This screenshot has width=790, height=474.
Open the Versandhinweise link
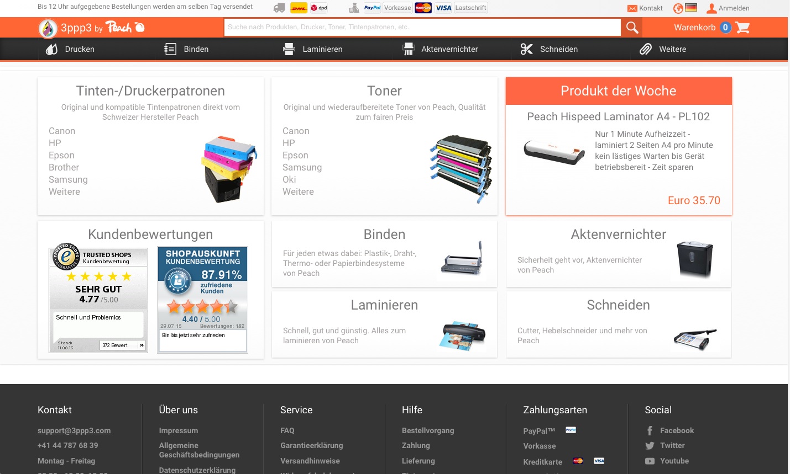pos(310,461)
